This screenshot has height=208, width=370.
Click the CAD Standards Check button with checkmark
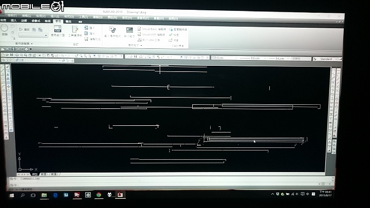tap(174, 35)
